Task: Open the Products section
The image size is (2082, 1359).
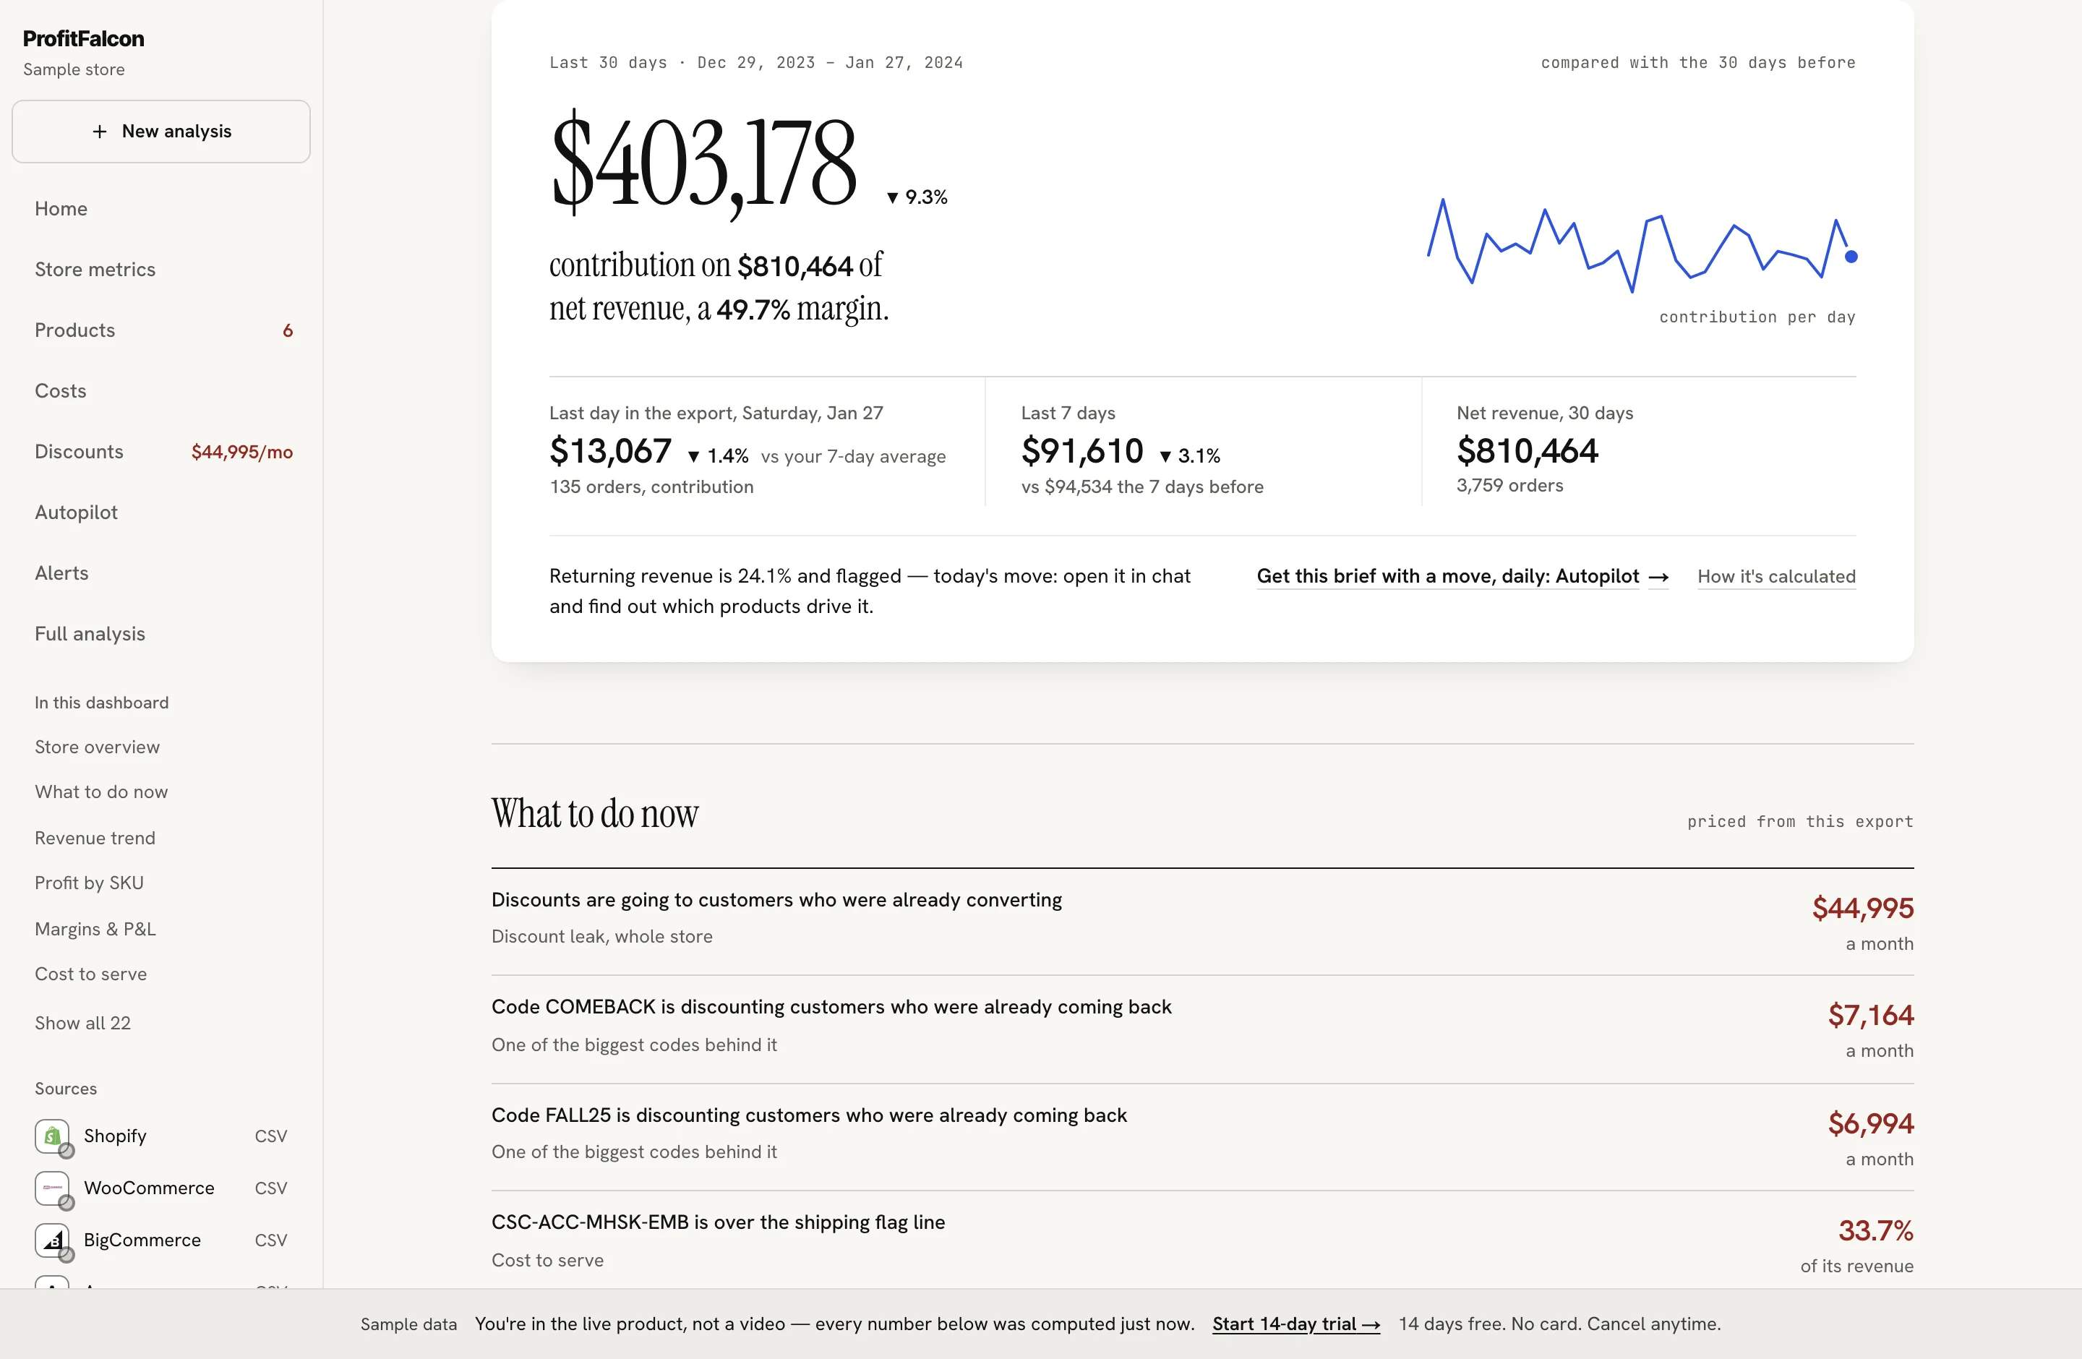Action: click(x=75, y=330)
